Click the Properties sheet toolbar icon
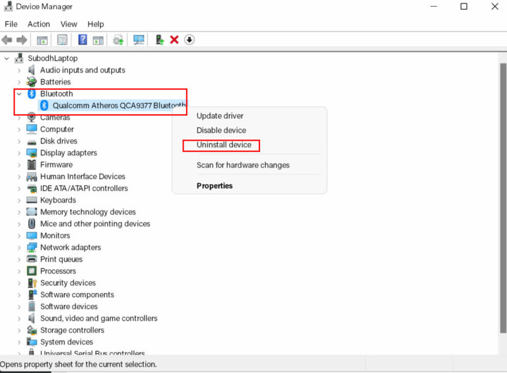The width and height of the screenshot is (507, 373). [62, 40]
